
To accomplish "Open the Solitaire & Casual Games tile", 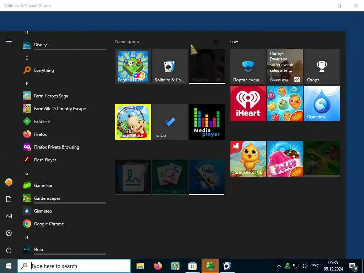I will coord(170,66).
